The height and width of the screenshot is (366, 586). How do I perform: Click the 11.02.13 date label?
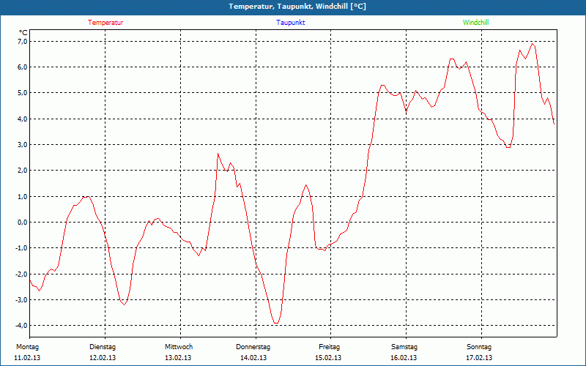[27, 358]
